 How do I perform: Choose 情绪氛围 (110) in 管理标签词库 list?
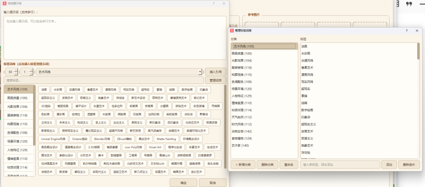[x=264, y=103]
